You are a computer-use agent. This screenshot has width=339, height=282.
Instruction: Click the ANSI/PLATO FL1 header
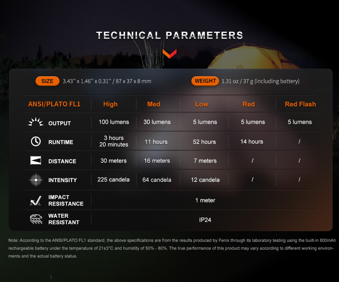[54, 104]
